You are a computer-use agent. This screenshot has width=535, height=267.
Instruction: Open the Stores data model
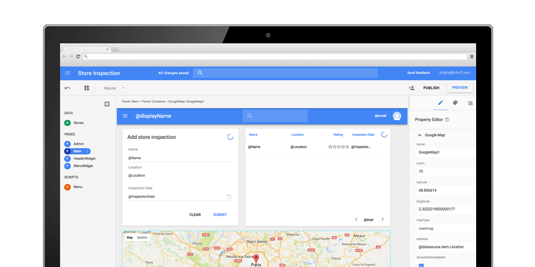78,123
